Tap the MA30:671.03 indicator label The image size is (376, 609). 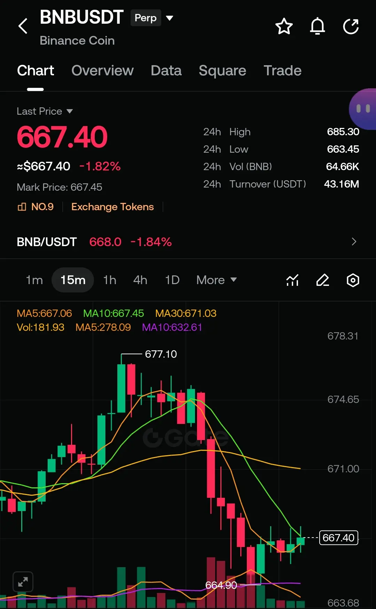click(x=186, y=313)
